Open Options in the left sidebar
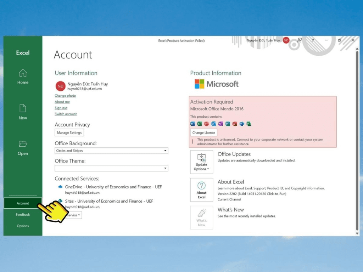363x272 pixels. click(x=23, y=226)
